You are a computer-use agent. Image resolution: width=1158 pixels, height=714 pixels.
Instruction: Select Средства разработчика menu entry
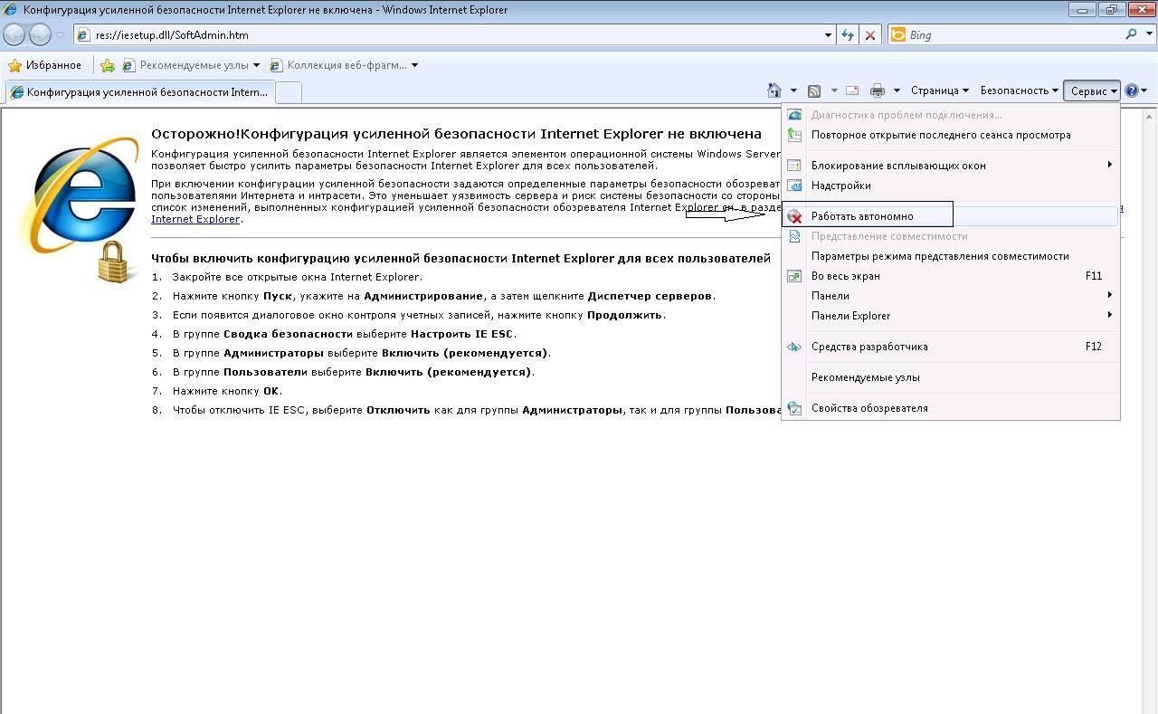coord(951,347)
